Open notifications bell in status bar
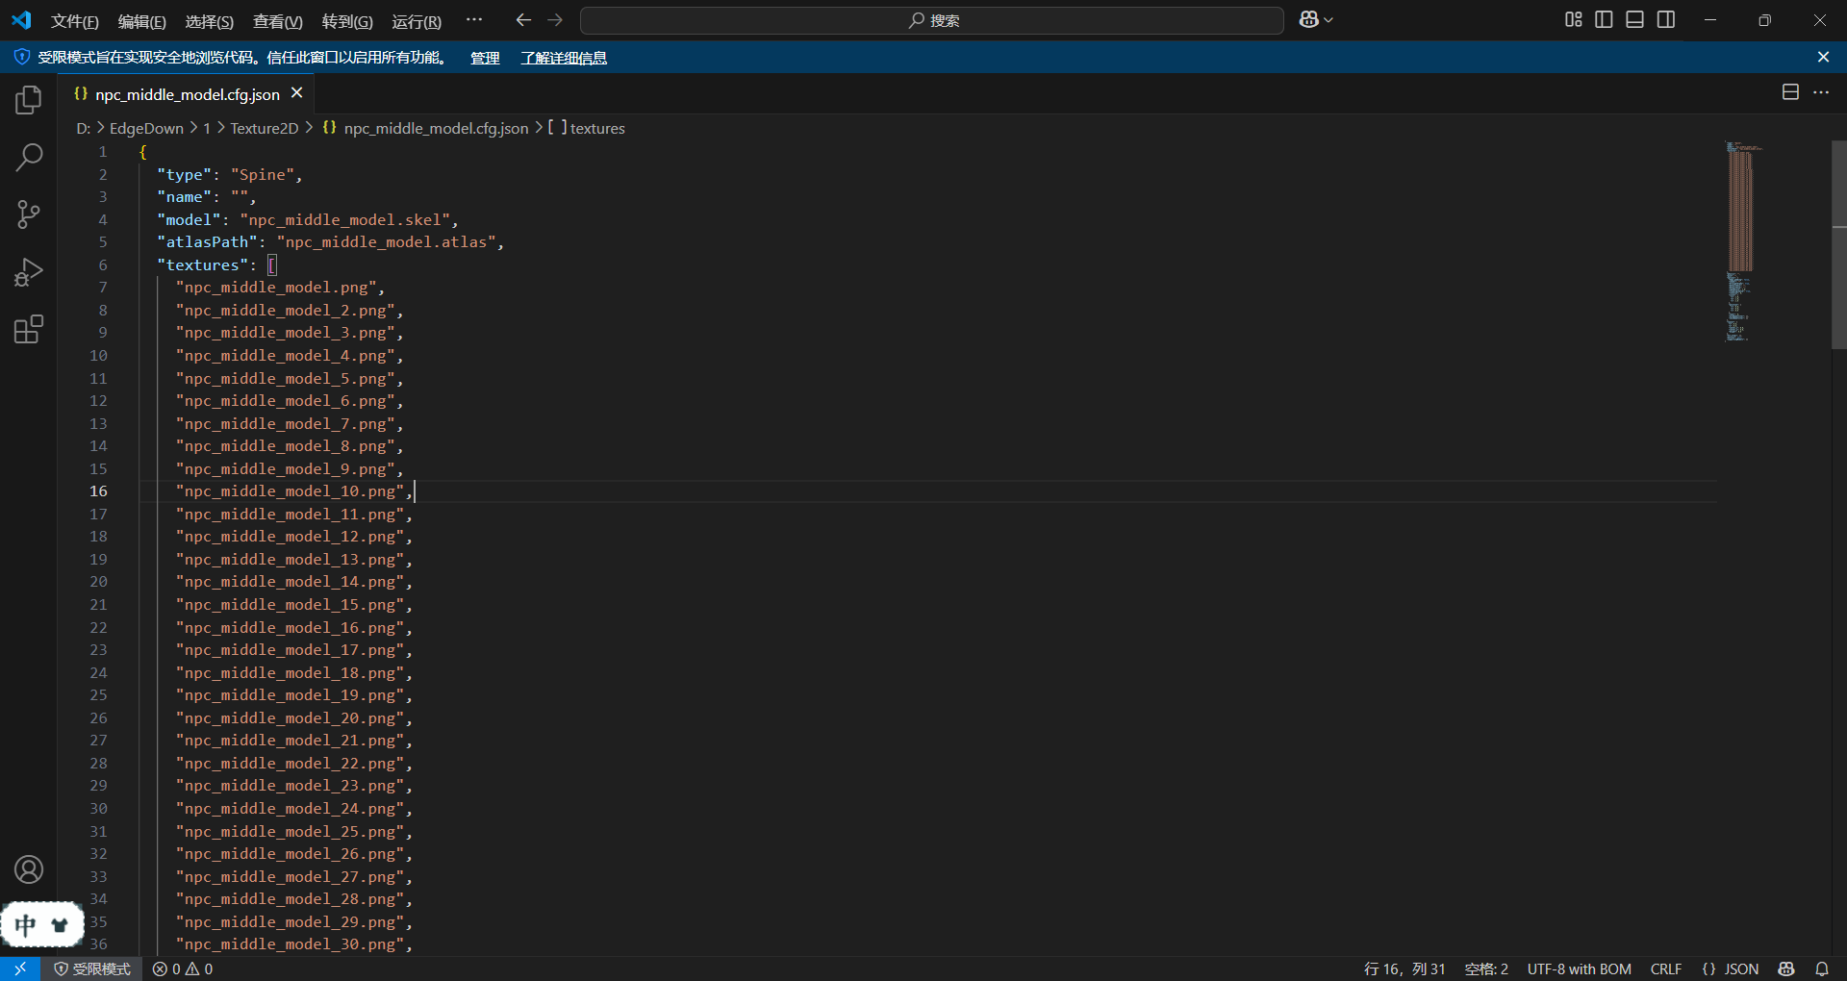Image resolution: width=1847 pixels, height=981 pixels. [x=1822, y=968]
